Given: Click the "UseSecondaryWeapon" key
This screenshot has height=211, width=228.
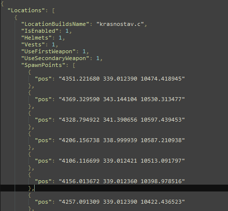Looking at the screenshot, I should (x=55, y=58).
